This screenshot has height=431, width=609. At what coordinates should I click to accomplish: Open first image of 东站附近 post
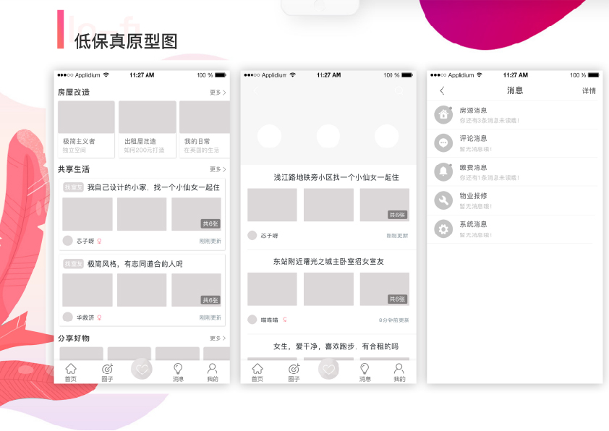pos(272,289)
